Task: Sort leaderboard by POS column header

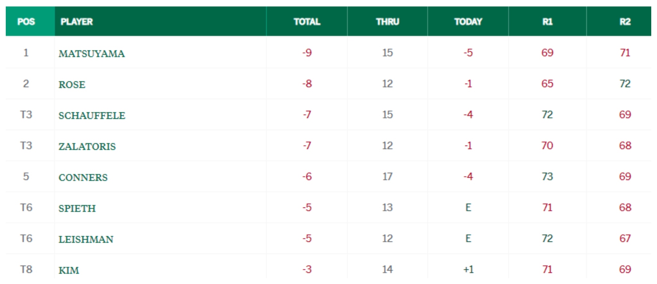Action: pos(26,21)
